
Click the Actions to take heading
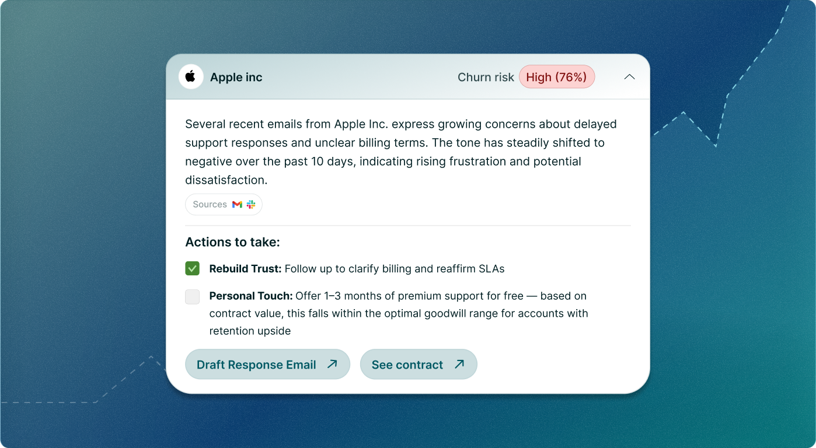(232, 242)
